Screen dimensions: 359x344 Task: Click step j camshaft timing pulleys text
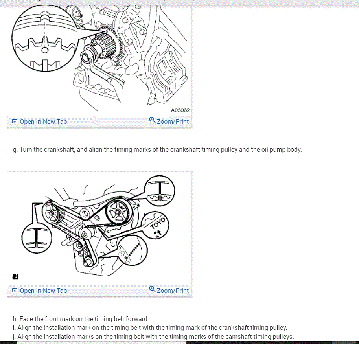(153, 337)
